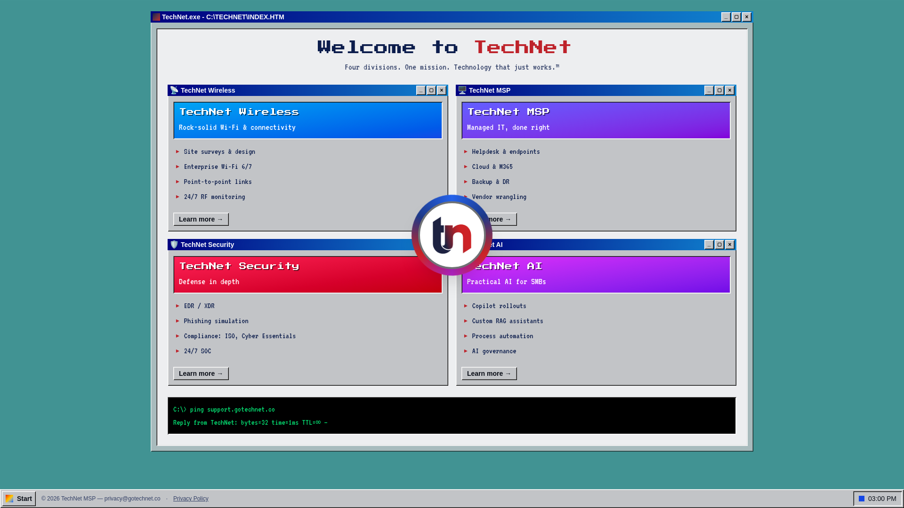Open Learn more under TechNet Security
The width and height of the screenshot is (904, 508).
point(201,373)
